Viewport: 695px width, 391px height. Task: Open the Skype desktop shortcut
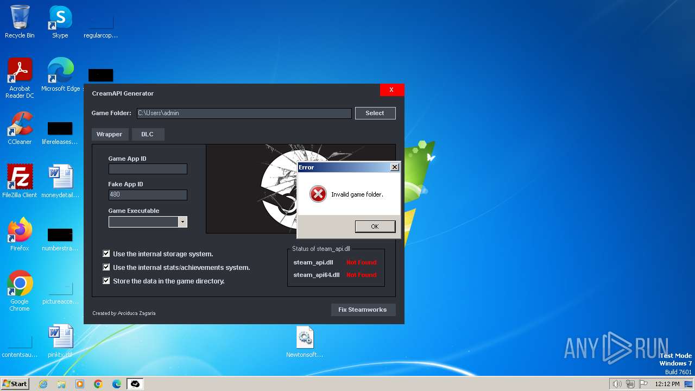[x=60, y=22]
